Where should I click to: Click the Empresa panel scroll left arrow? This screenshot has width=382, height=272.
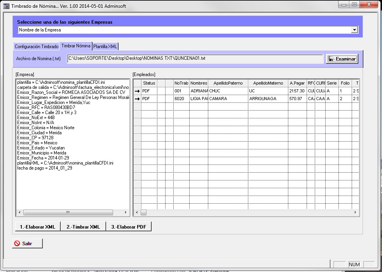(19, 212)
